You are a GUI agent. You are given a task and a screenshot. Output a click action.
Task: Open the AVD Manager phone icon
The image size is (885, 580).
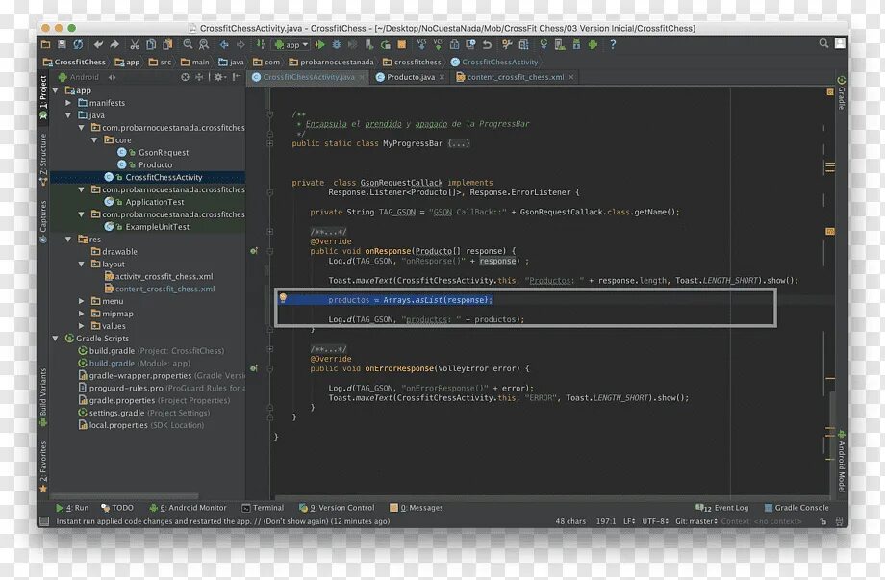(x=560, y=44)
